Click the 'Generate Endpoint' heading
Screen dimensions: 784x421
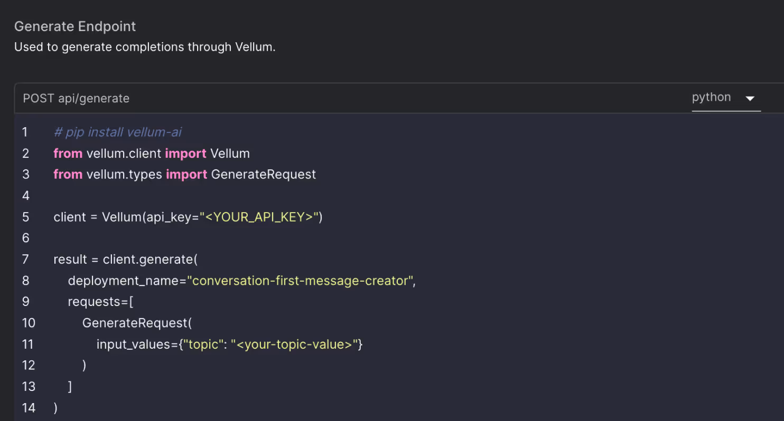[75, 26]
